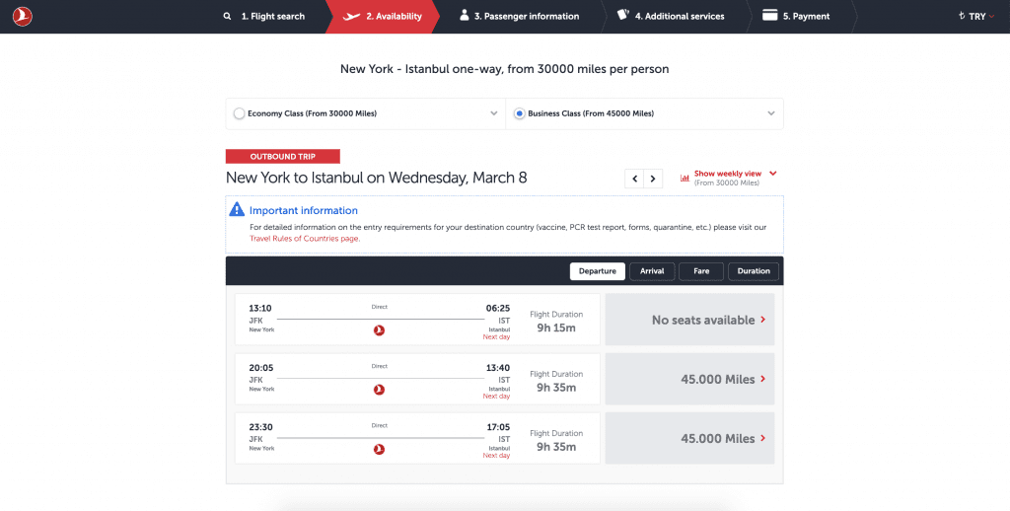Click the blue warning triangle icon
Image resolution: width=1010 pixels, height=511 pixels.
coord(237,209)
